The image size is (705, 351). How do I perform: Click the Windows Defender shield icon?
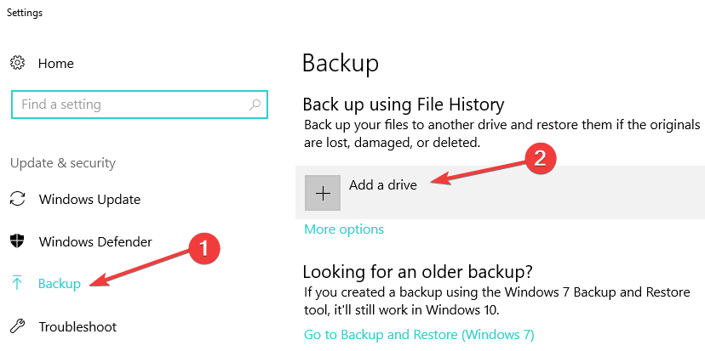[17, 241]
